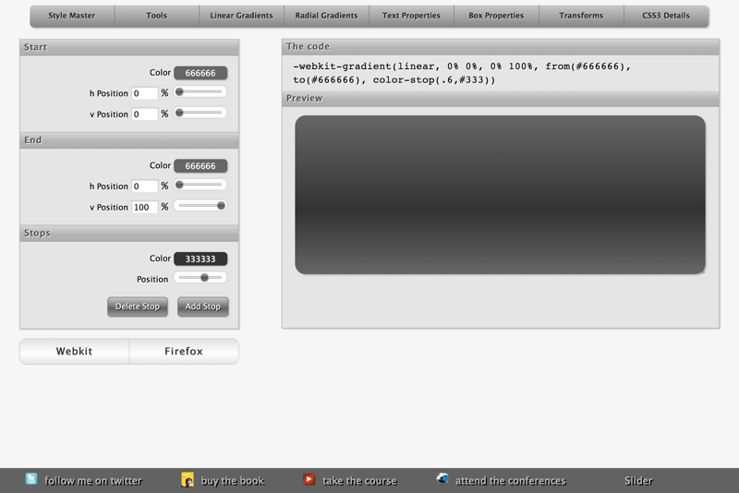This screenshot has width=739, height=493.
Task: Click the Twitter bird icon
Action: [x=32, y=480]
